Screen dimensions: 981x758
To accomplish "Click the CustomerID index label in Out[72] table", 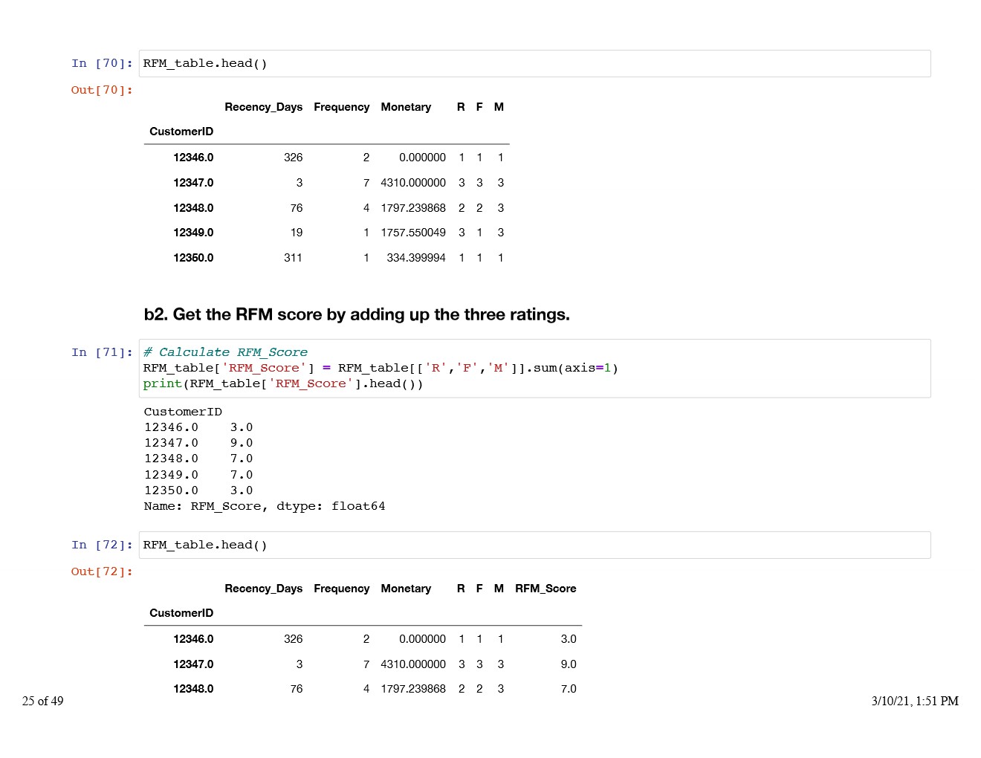I will click(181, 613).
